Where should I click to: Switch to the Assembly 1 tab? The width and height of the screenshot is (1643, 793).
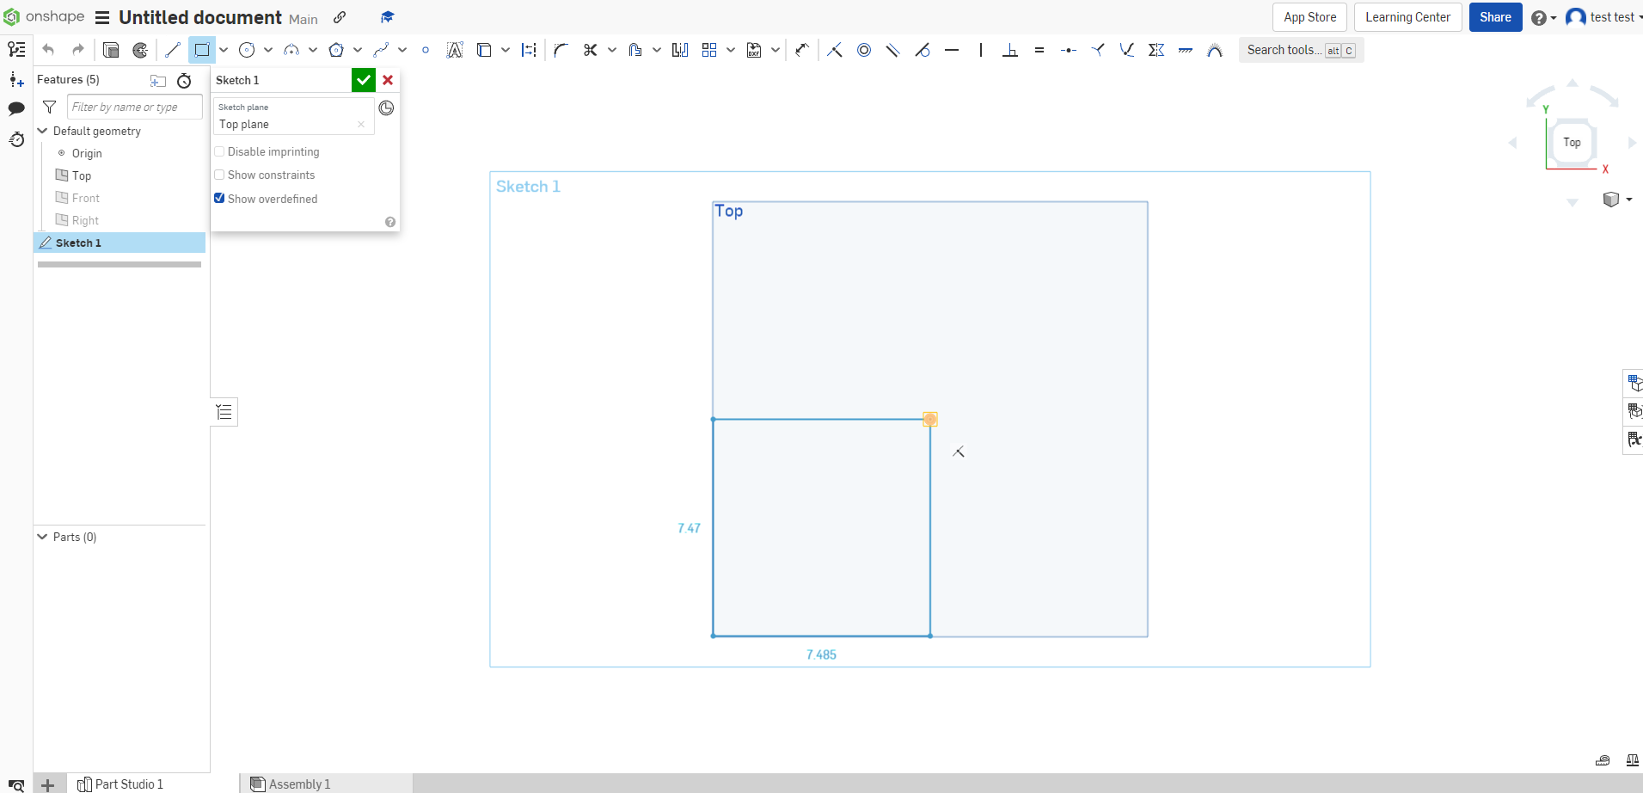click(x=298, y=784)
